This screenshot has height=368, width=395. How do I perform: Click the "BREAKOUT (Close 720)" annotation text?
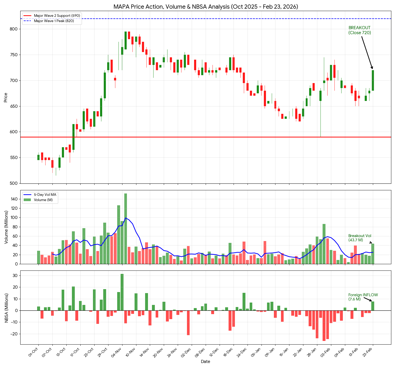coord(360,30)
